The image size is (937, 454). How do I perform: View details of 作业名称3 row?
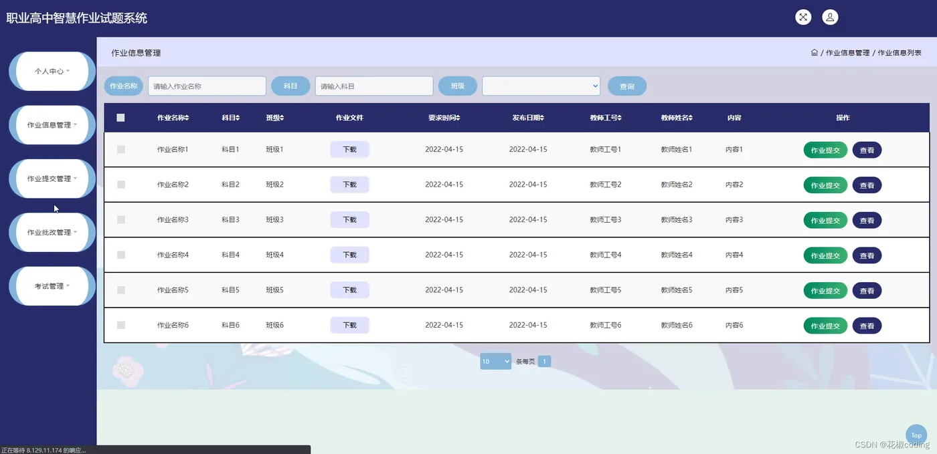click(867, 221)
